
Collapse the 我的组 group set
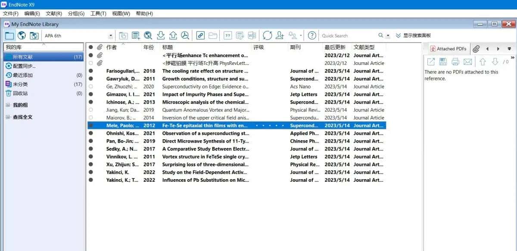click(8, 105)
